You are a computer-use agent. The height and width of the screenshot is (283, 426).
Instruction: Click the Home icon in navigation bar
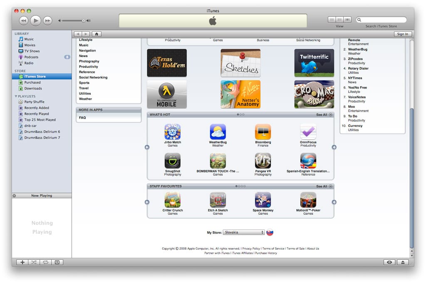coord(97,34)
